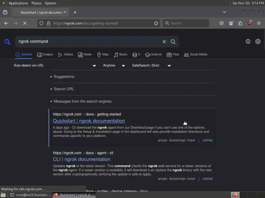
Task: Open tracking protection shield icon
Action: click(41, 23)
